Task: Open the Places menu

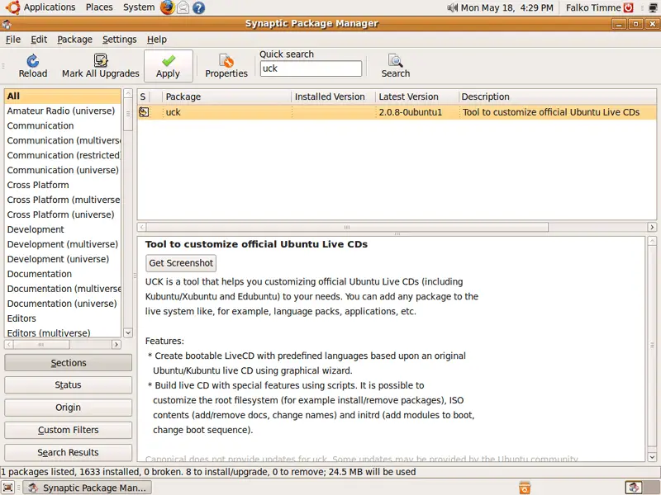Action: (99, 7)
